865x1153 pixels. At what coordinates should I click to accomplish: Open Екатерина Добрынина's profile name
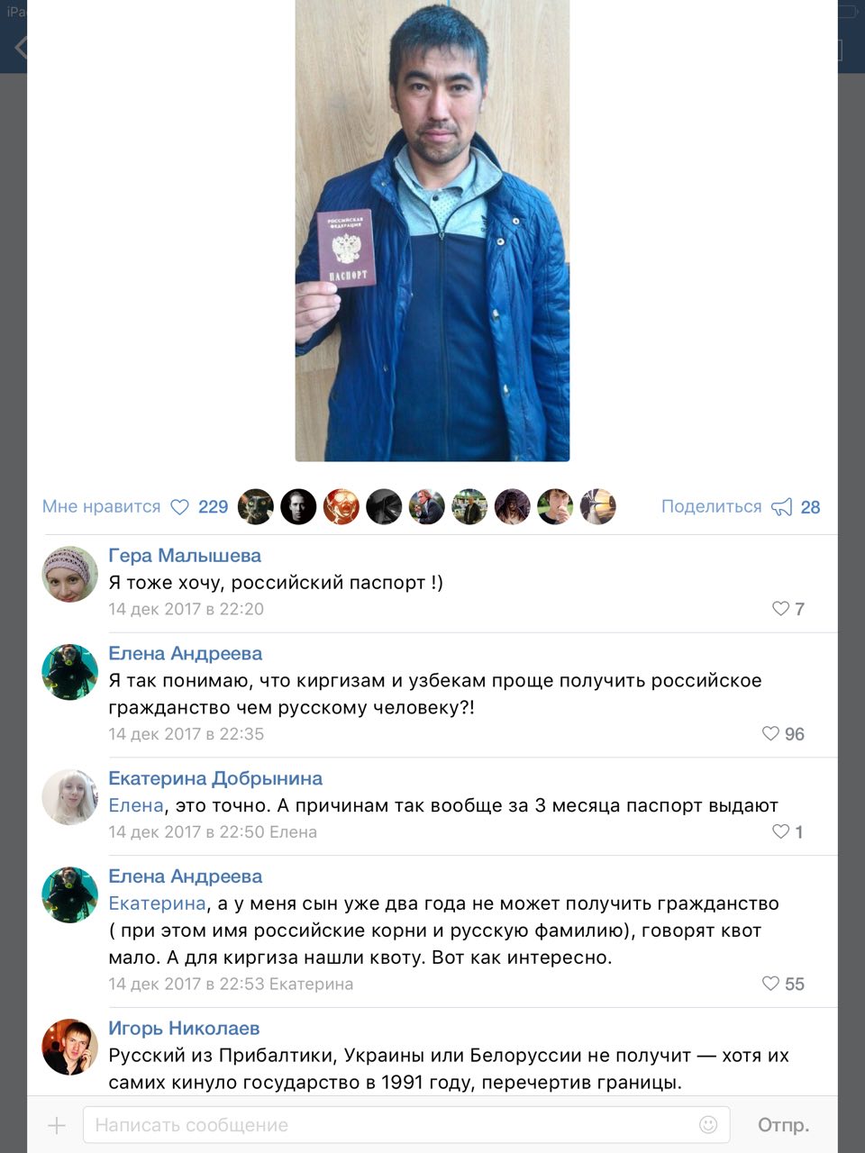click(215, 778)
